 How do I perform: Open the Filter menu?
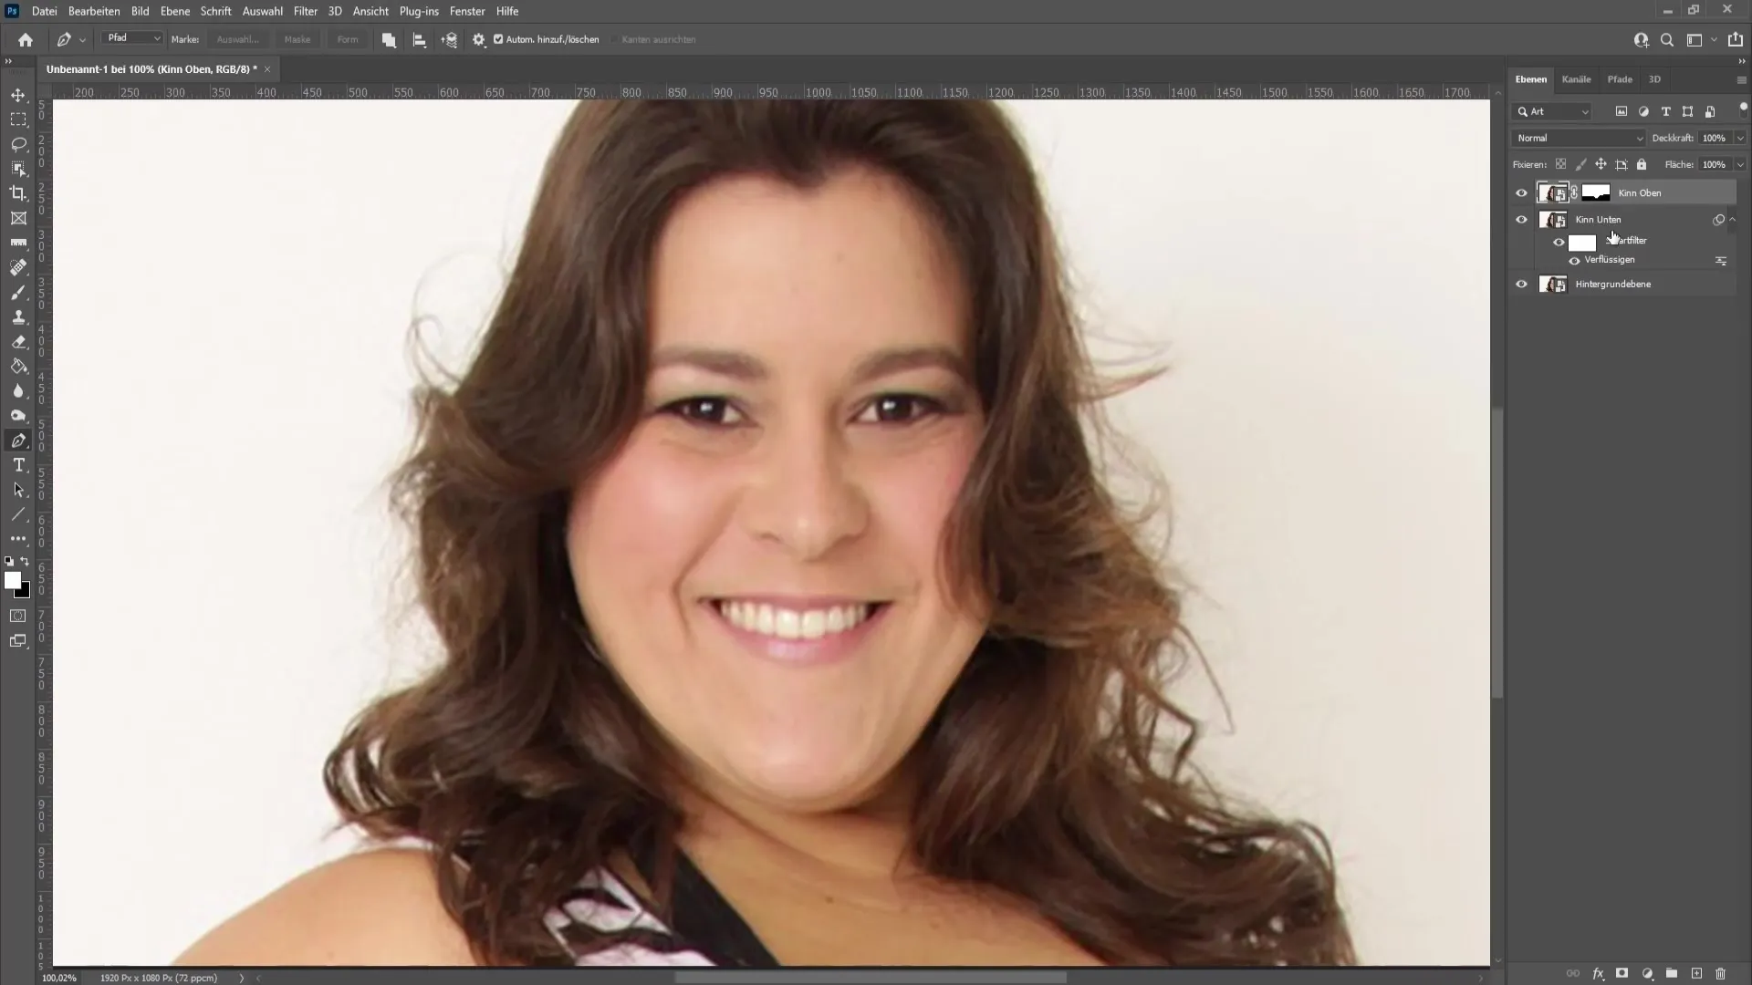303,11
